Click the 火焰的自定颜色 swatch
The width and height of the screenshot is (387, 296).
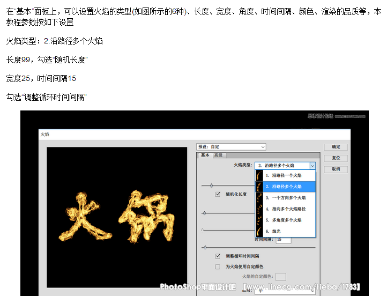click(281, 277)
